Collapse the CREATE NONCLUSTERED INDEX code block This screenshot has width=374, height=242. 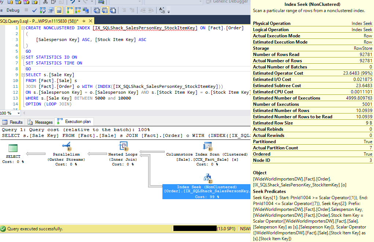[23, 28]
